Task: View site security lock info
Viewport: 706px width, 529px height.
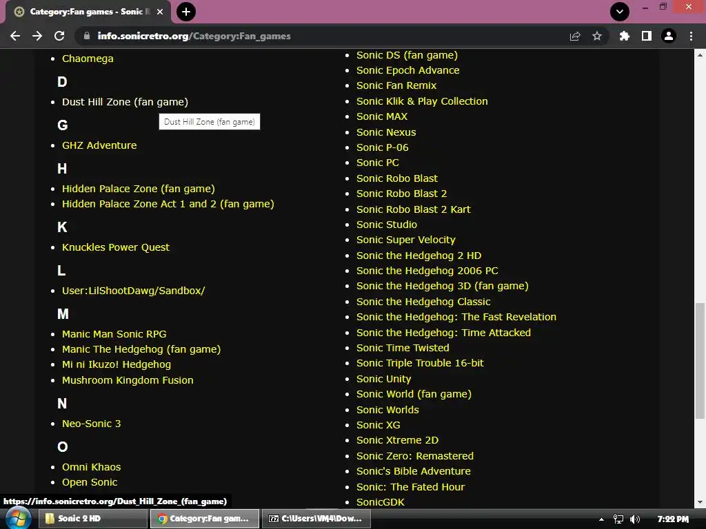Action: (87, 36)
